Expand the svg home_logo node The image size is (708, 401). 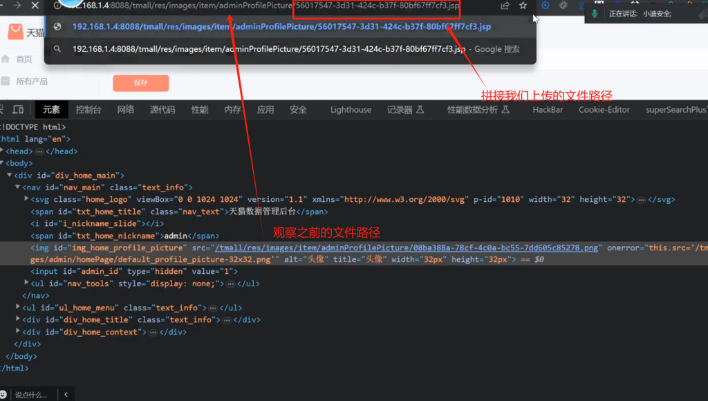point(26,199)
